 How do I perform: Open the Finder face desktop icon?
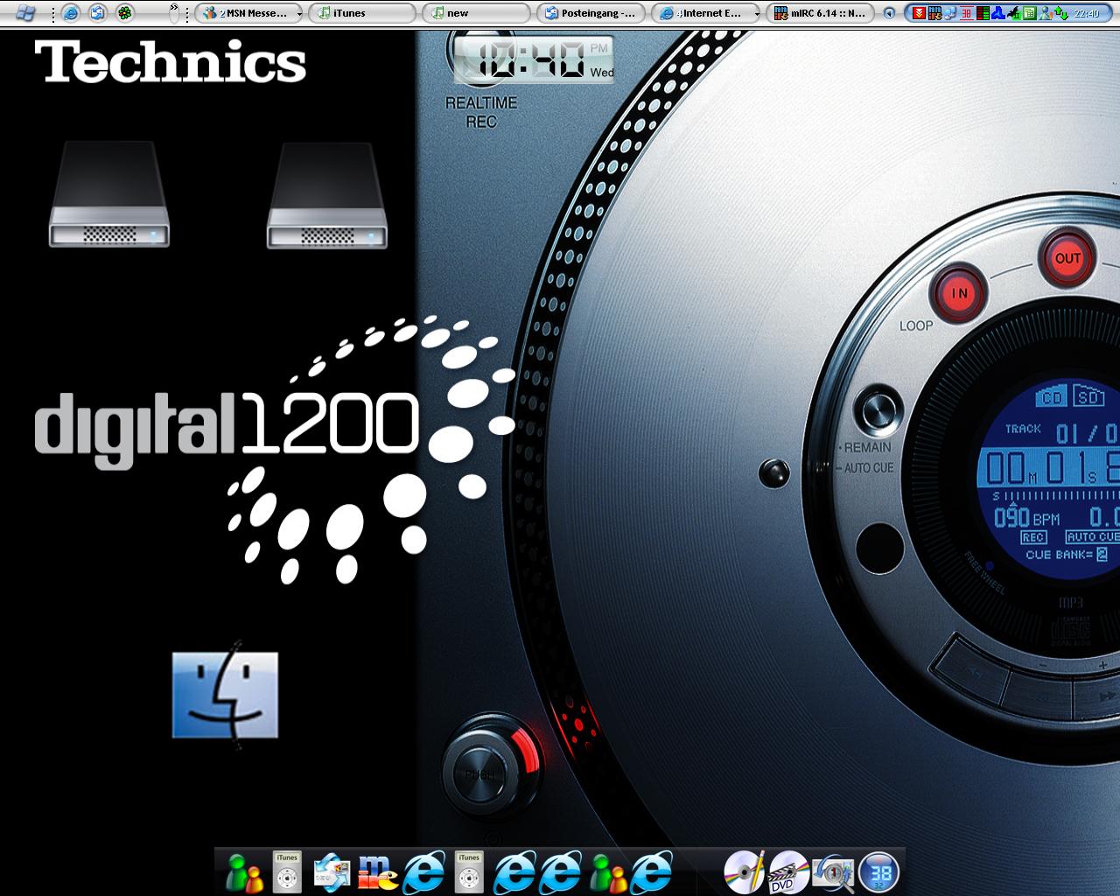pos(225,695)
